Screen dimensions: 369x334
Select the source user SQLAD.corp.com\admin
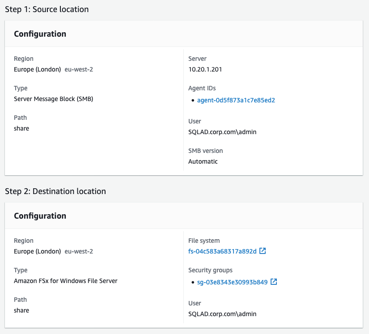(222, 132)
